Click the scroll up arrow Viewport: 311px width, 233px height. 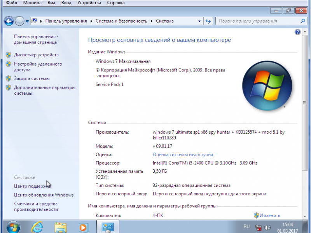coord(305,32)
